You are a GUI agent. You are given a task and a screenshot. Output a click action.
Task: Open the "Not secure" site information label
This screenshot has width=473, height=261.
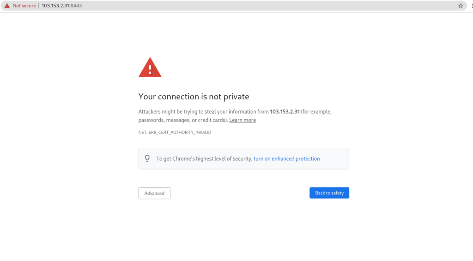[x=24, y=6]
